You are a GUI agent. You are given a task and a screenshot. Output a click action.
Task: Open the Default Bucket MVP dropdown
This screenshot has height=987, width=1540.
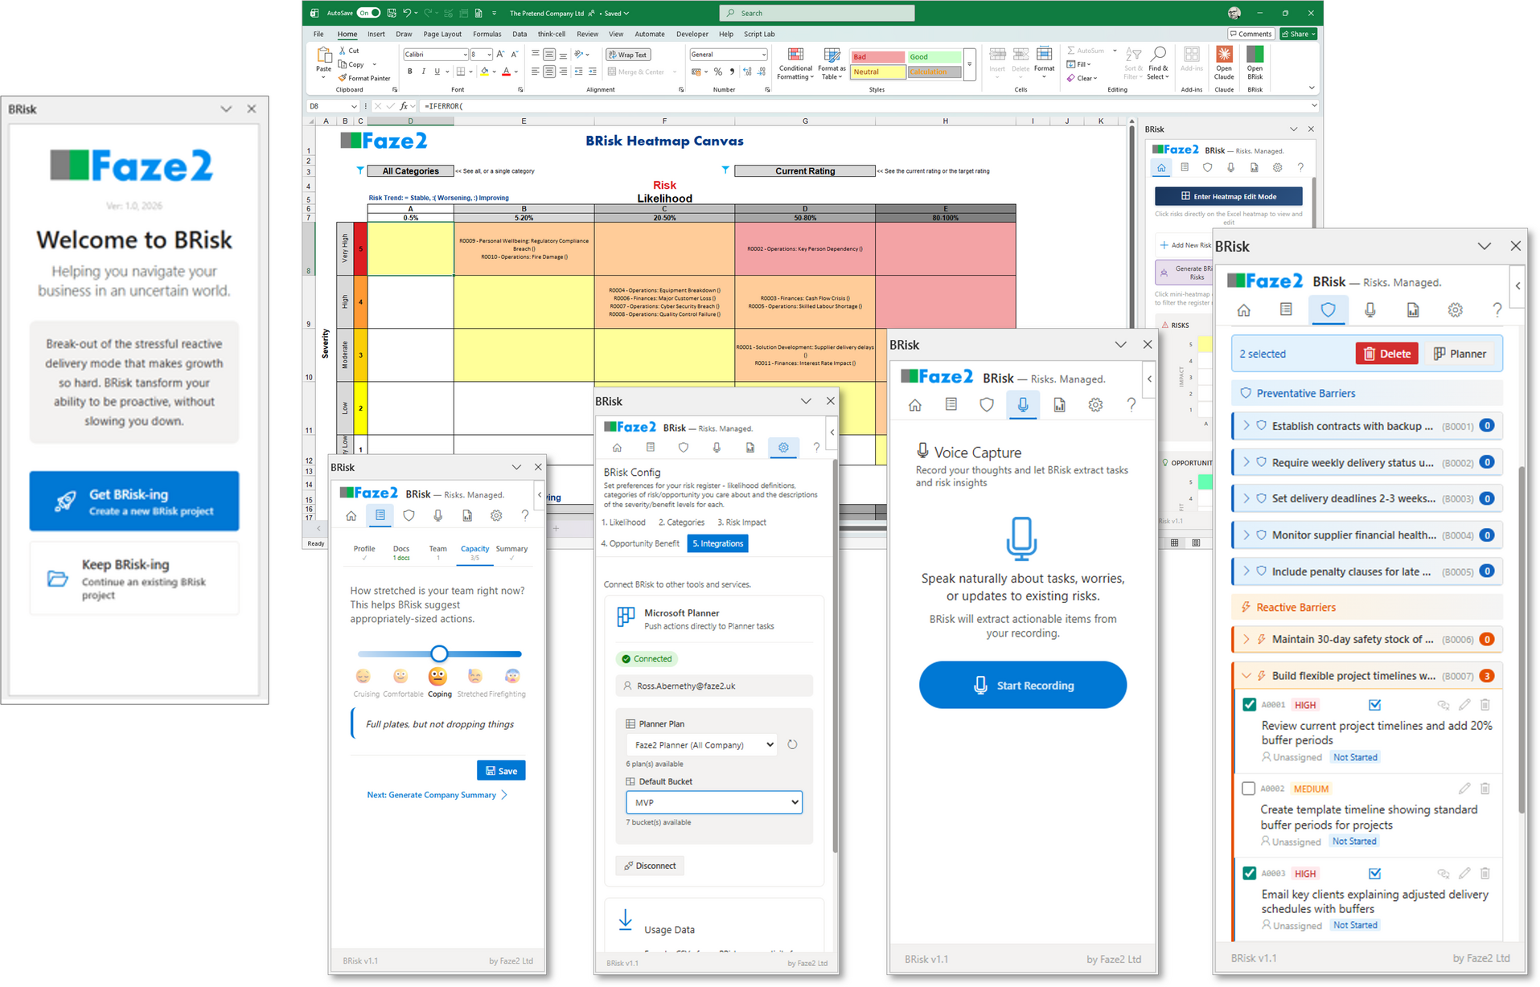click(713, 802)
